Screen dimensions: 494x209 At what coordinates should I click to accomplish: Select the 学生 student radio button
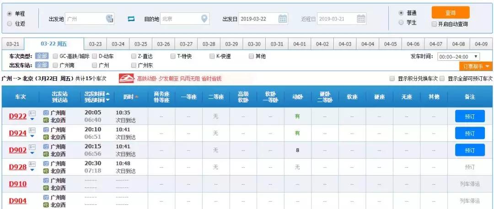[x=401, y=22]
